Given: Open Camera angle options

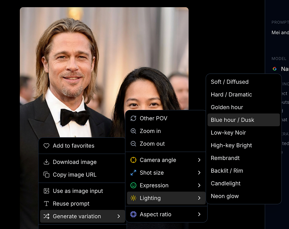Looking at the screenshot, I should 166,160.
